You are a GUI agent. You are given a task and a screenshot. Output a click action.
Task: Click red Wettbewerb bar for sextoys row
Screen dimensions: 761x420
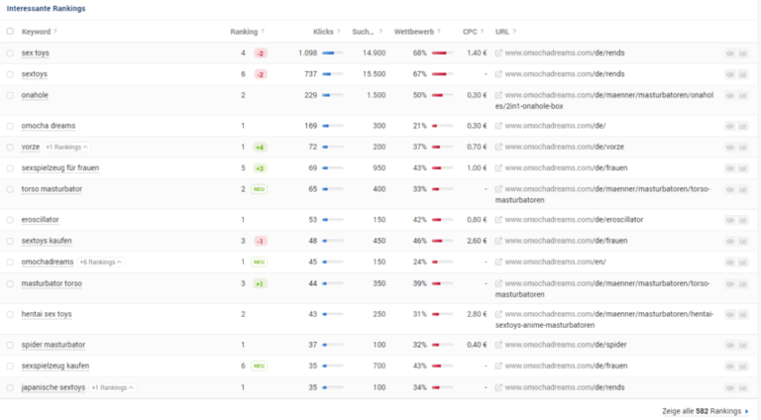click(x=442, y=74)
